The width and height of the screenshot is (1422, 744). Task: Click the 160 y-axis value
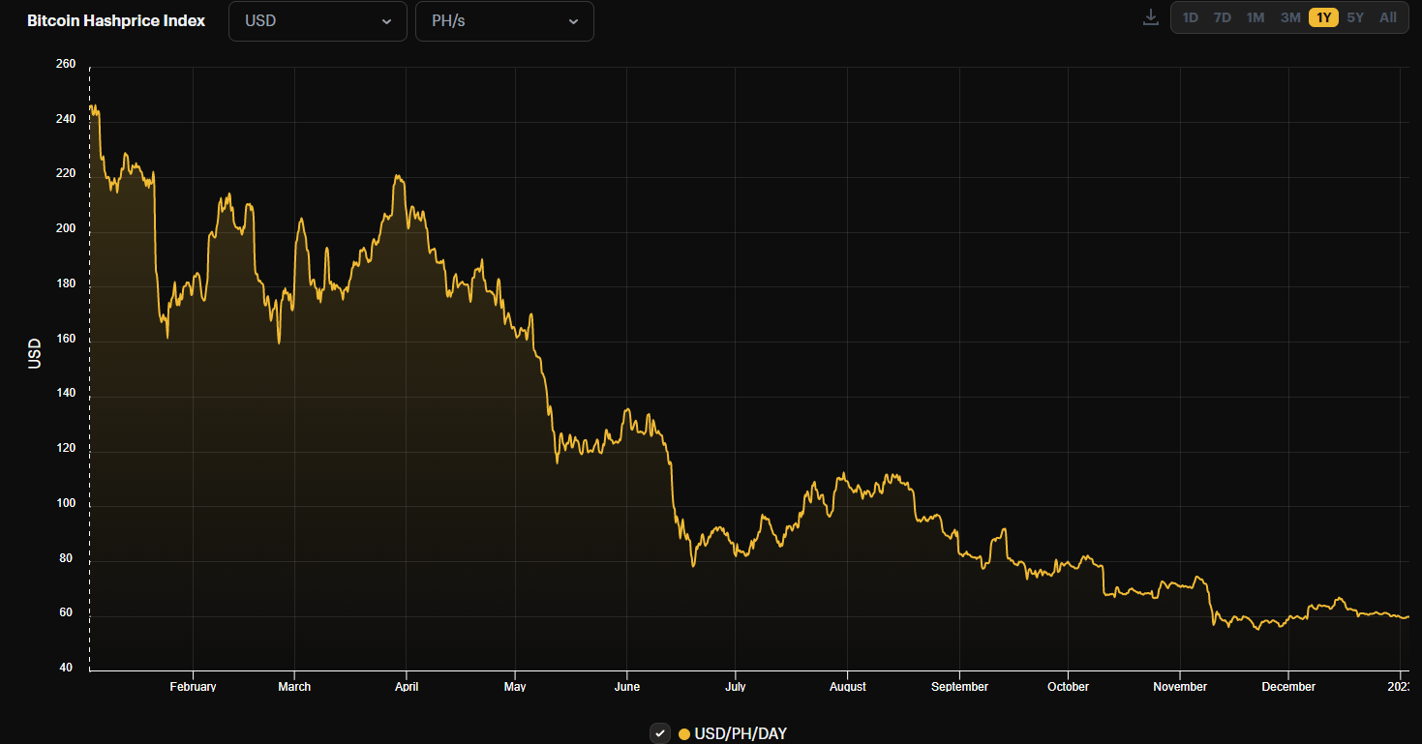[x=66, y=340]
